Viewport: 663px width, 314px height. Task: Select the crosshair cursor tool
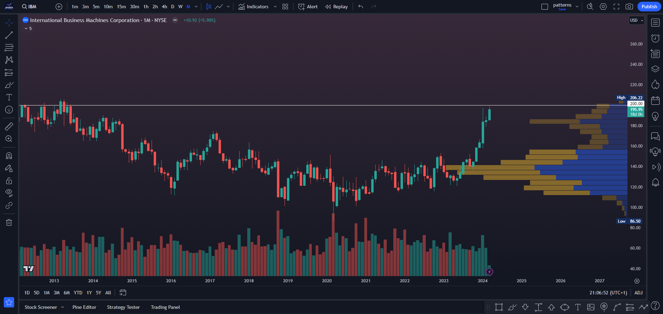[x=9, y=23]
